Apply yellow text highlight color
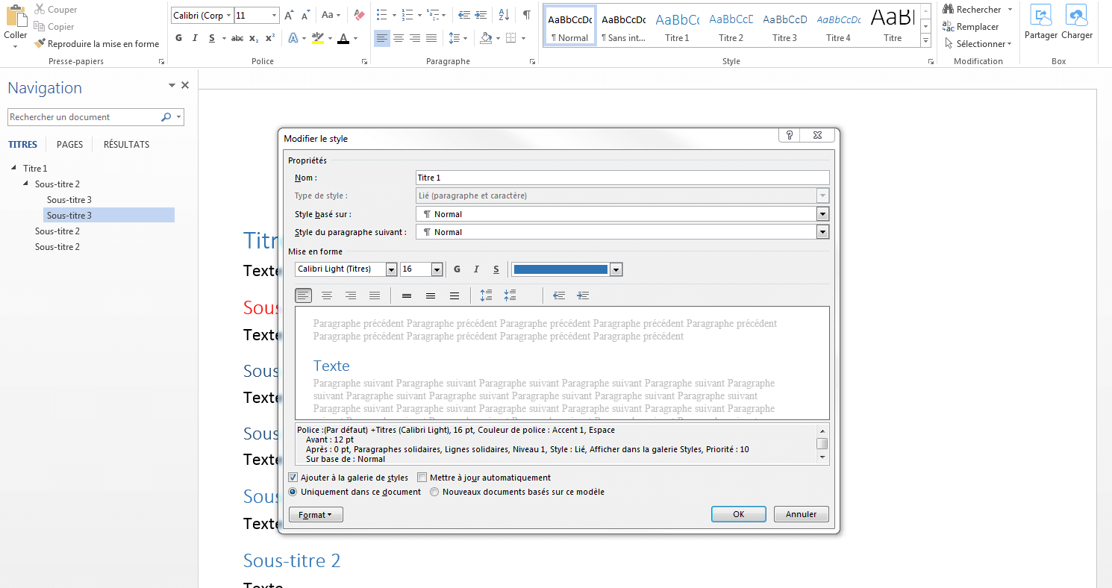 pyautogui.click(x=318, y=38)
